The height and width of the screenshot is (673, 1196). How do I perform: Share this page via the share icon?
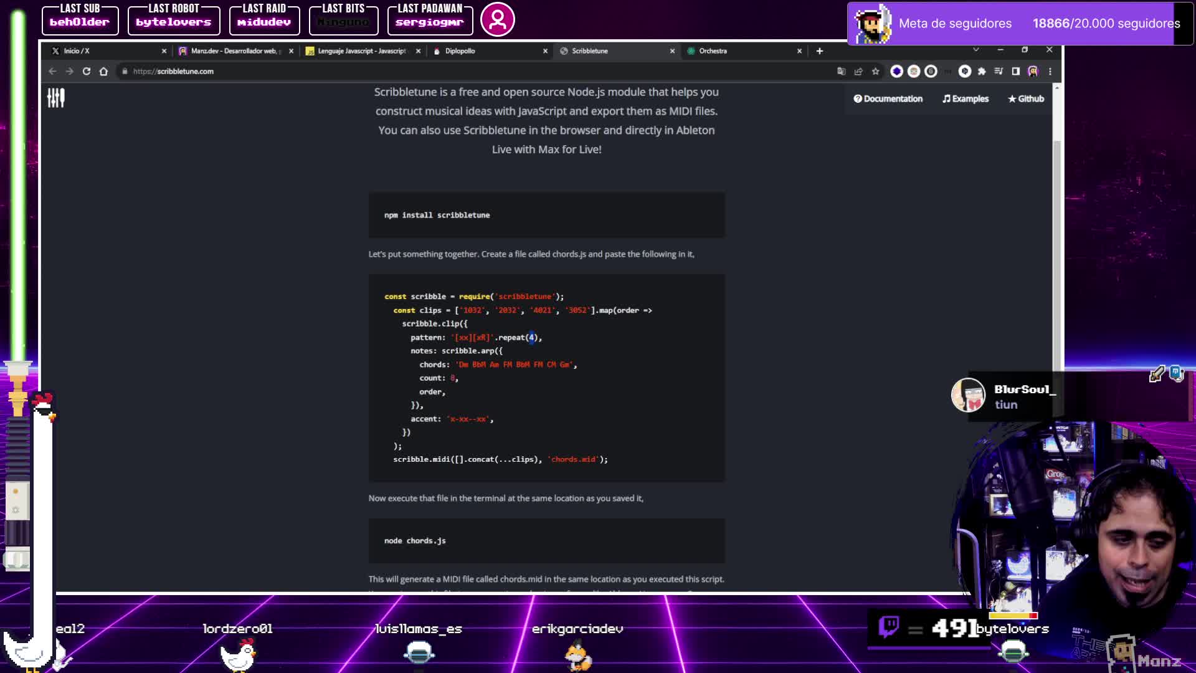(x=858, y=71)
